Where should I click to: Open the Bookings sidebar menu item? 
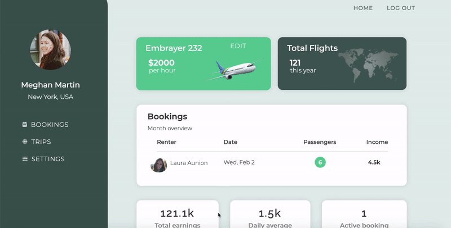(x=46, y=124)
